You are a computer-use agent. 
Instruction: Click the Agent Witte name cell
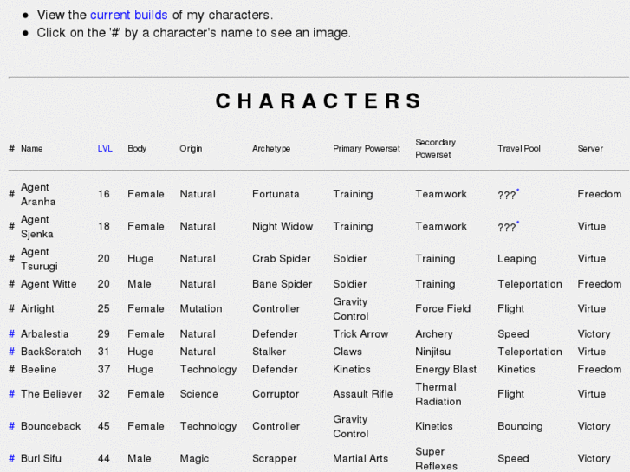(49, 284)
